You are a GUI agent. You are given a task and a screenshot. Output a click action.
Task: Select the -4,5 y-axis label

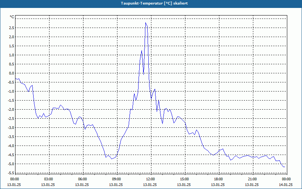pos(11,155)
